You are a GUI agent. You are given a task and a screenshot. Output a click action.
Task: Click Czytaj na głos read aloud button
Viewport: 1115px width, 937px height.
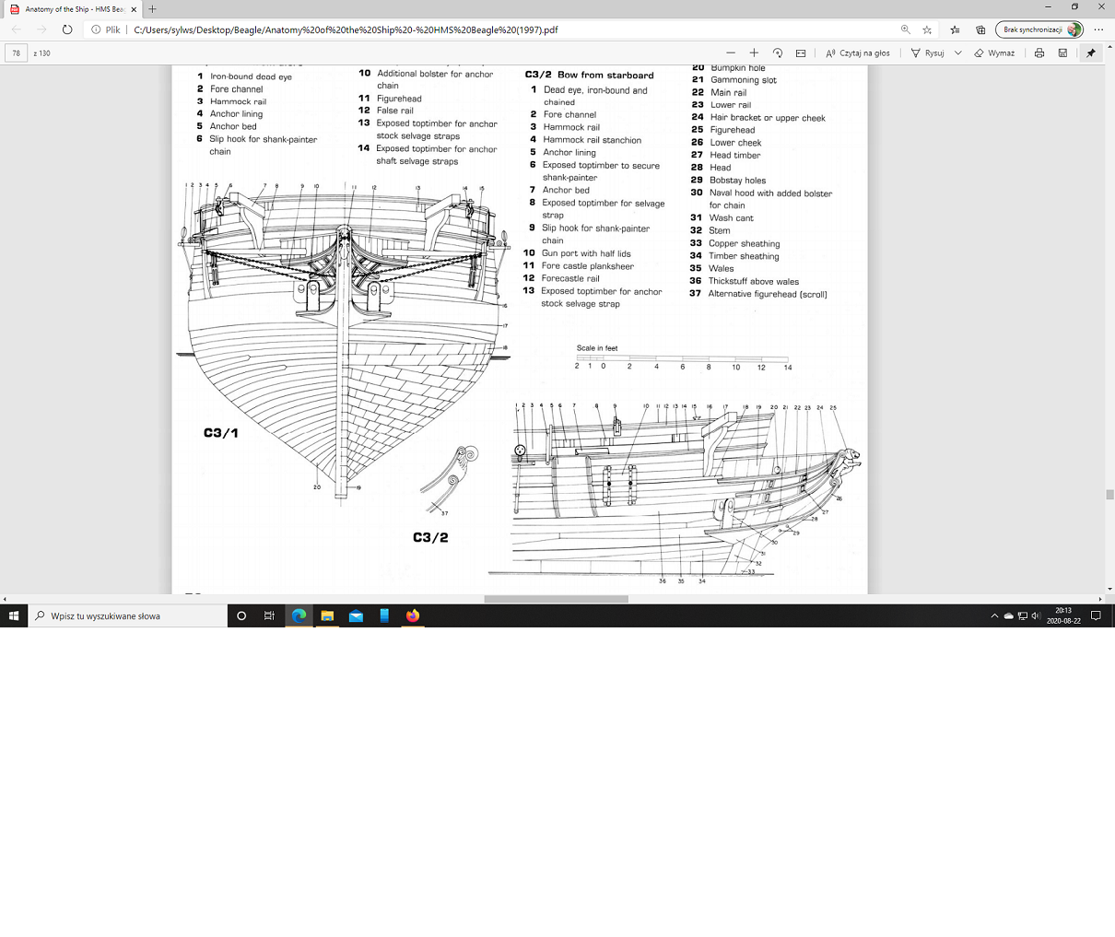[x=858, y=53]
